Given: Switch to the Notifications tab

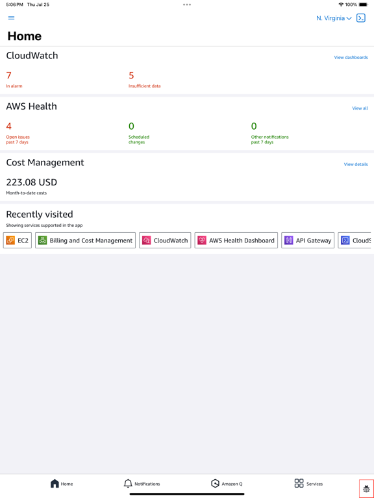Looking at the screenshot, I should point(142,483).
